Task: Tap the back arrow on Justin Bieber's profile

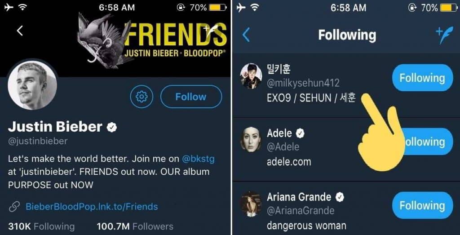Action: tap(20, 31)
